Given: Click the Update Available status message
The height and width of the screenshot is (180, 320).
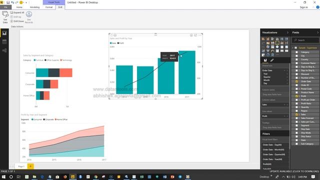Looking at the screenshot, I should pos(294,171).
